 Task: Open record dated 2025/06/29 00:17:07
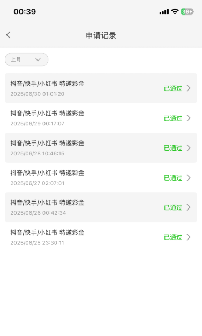101,118
